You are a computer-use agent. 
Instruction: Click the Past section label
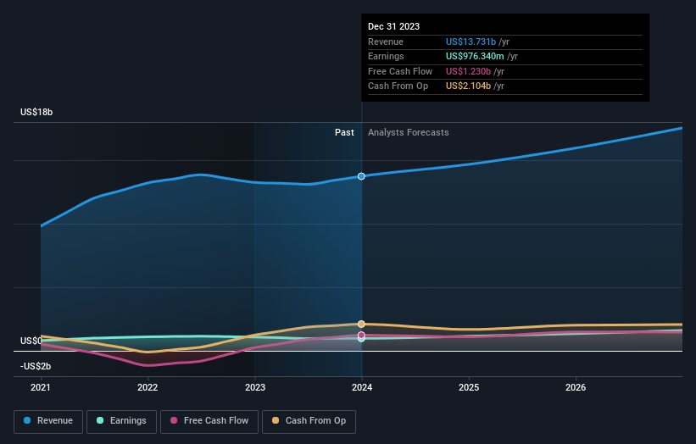click(344, 132)
